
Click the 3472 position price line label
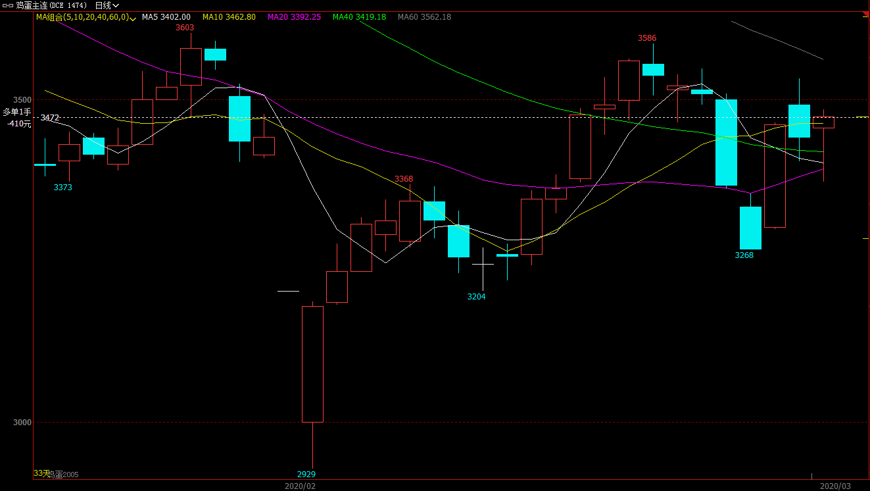tap(50, 118)
